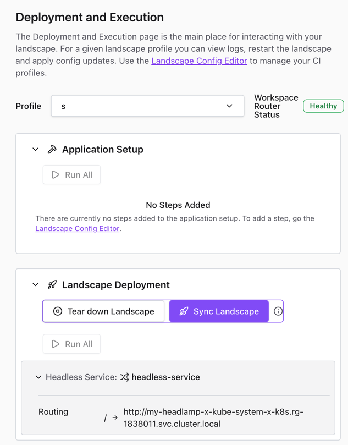Viewport: 348px width, 445px height.
Task: Click Run All under Application Setup
Action: point(72,175)
